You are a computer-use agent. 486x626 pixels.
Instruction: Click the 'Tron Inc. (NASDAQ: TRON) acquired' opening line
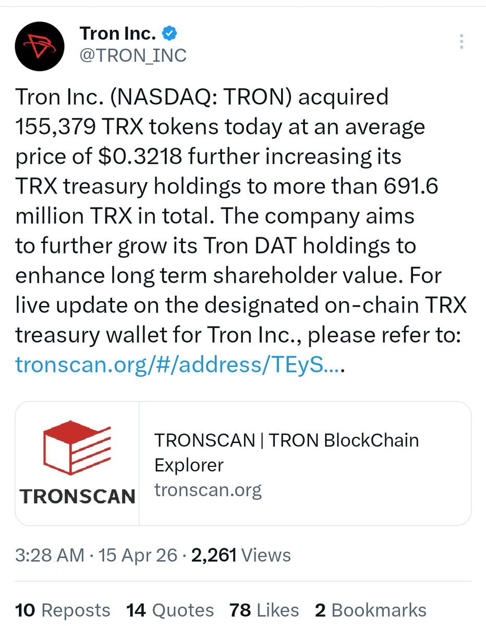(x=202, y=97)
